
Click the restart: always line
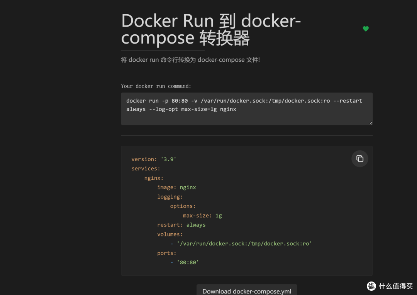(181, 225)
